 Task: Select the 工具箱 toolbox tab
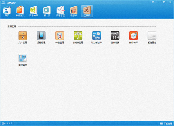(87, 11)
